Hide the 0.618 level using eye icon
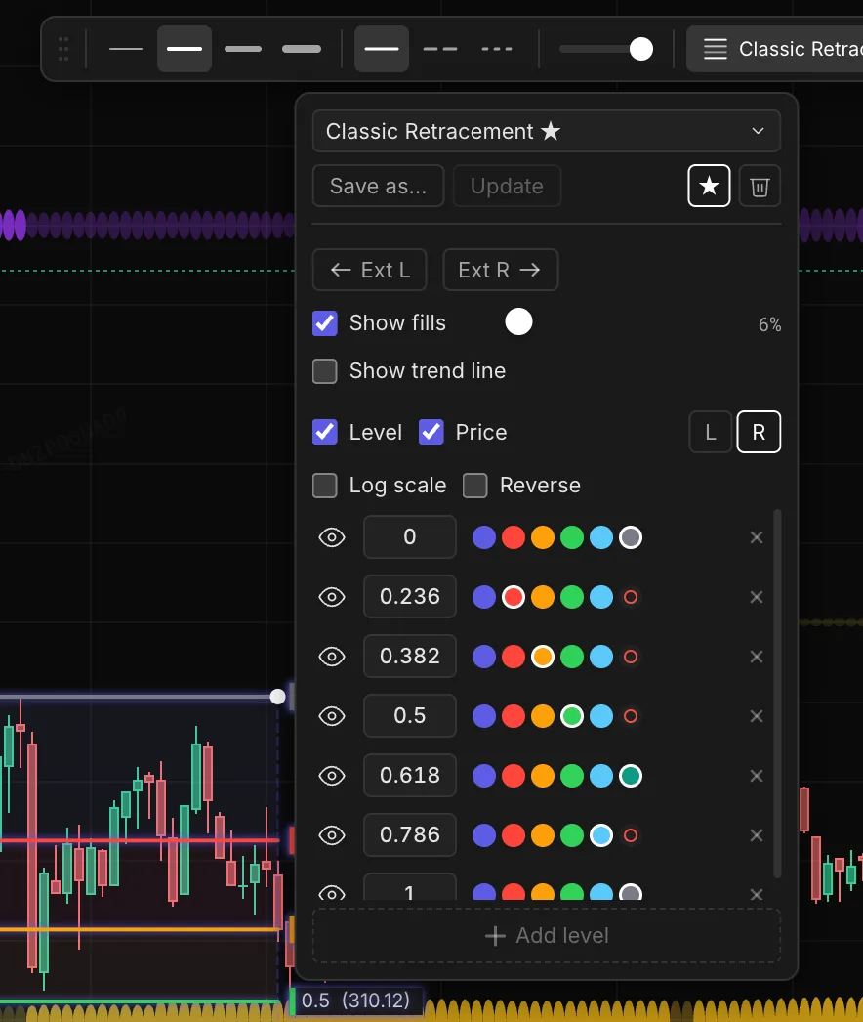This screenshot has height=1022, width=863. pyautogui.click(x=332, y=776)
